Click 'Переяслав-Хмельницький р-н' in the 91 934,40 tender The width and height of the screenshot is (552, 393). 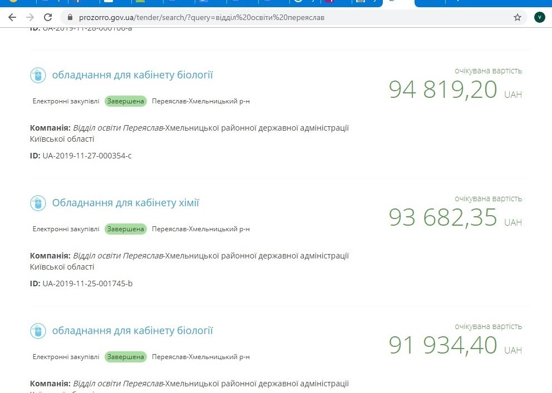point(201,357)
